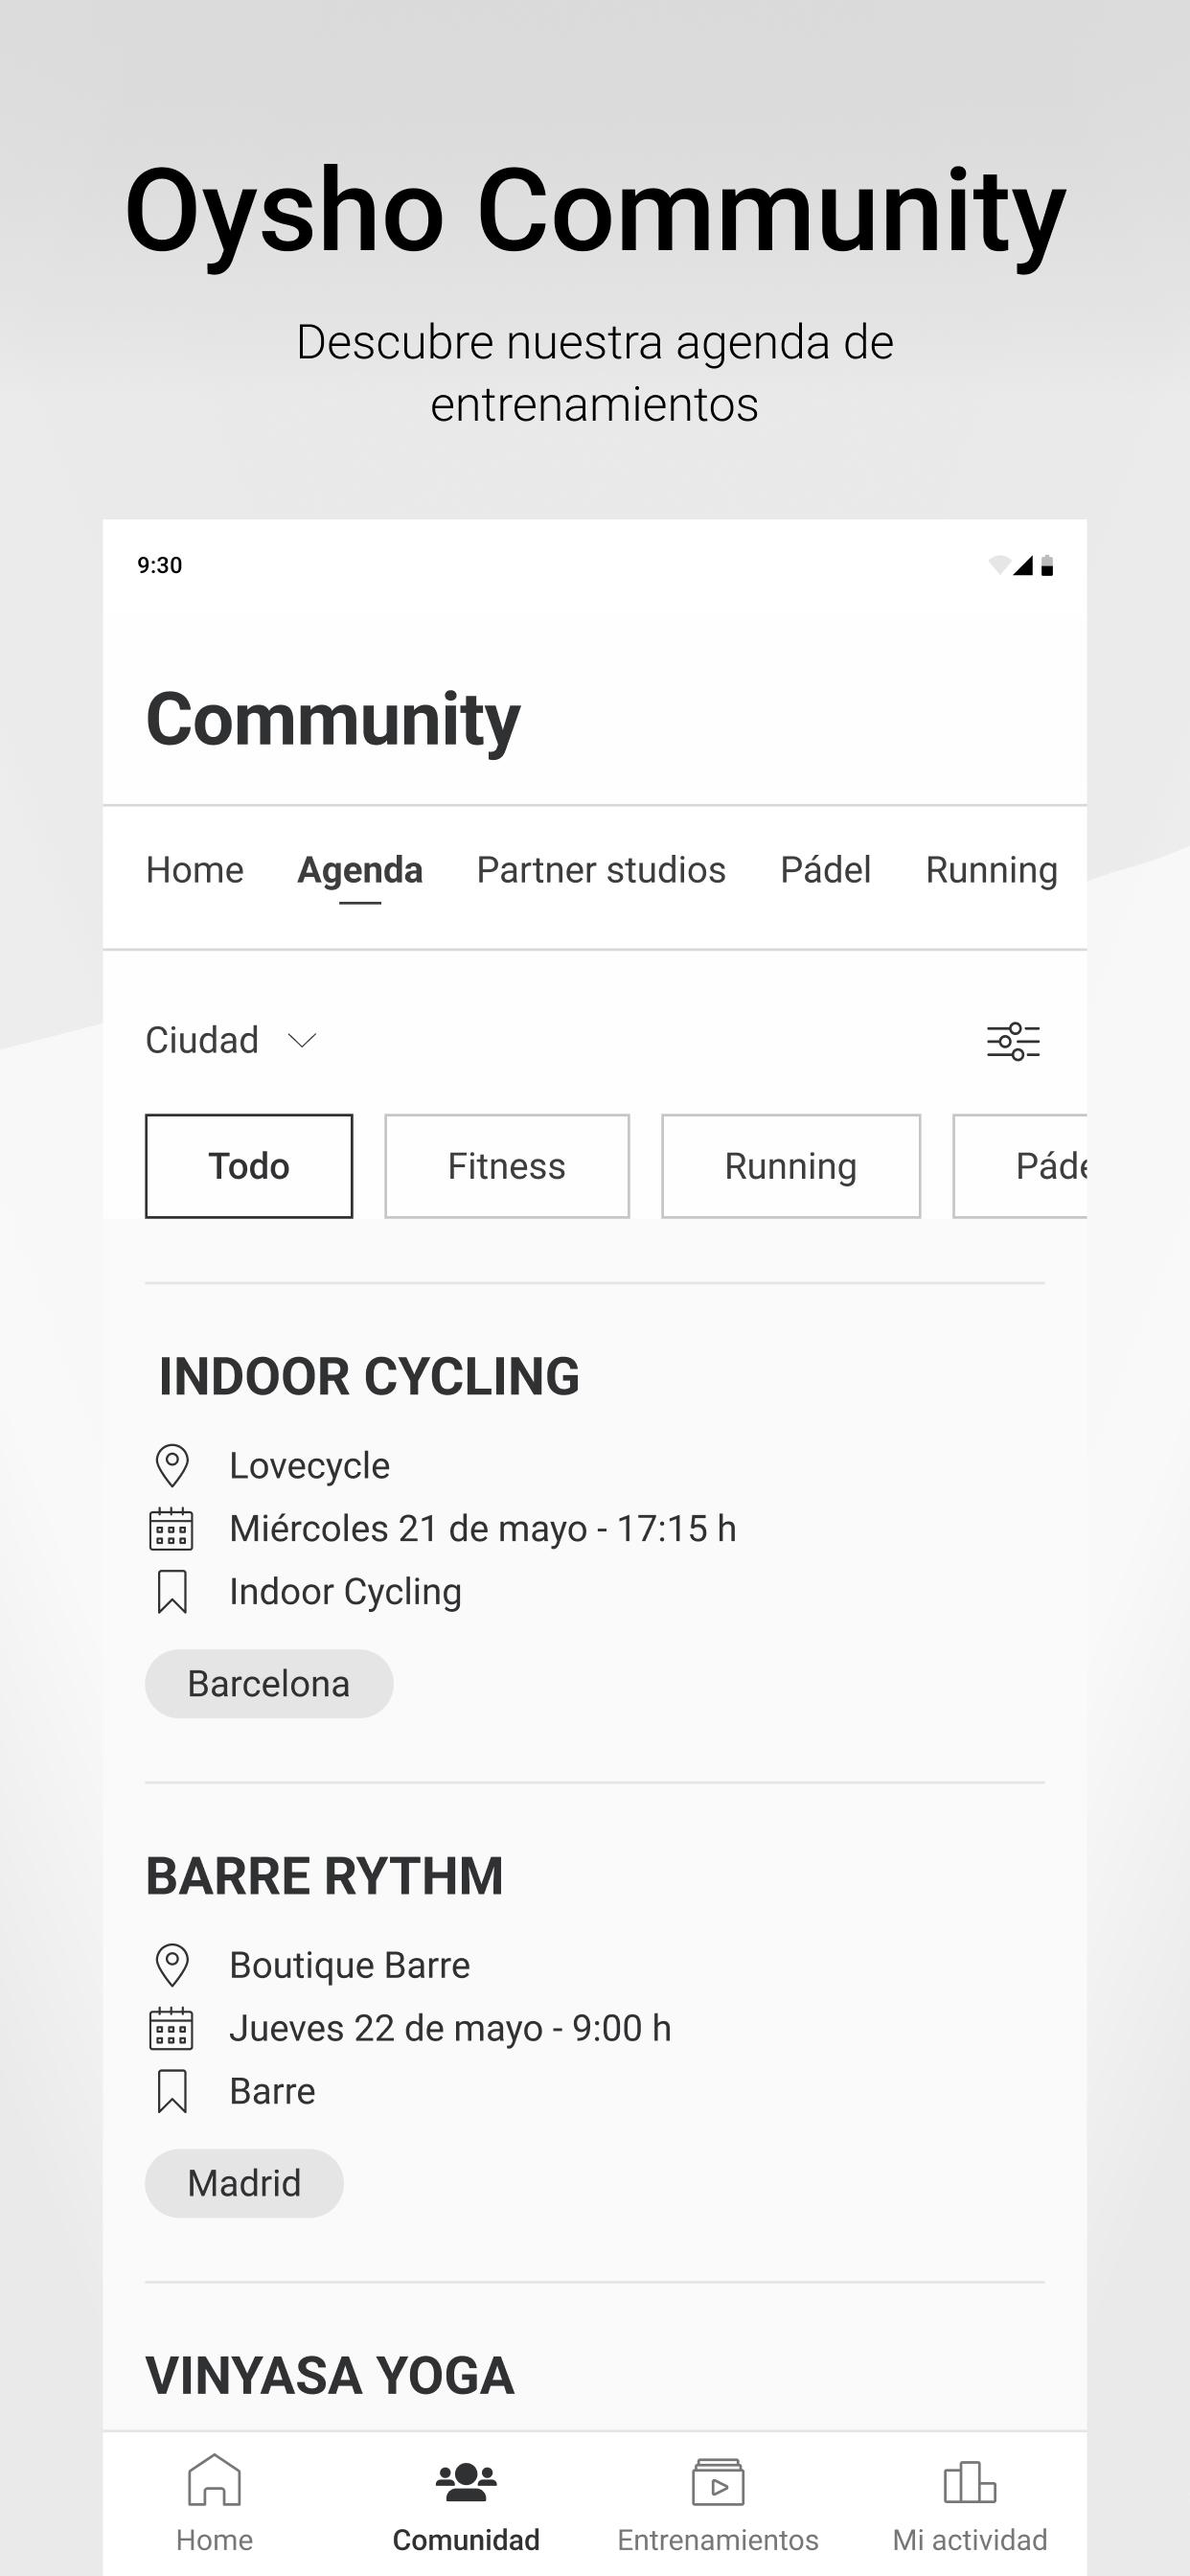Tap the Home icon in bottom navigation
Viewport: 1190px width, 2576px height.
[214, 2480]
